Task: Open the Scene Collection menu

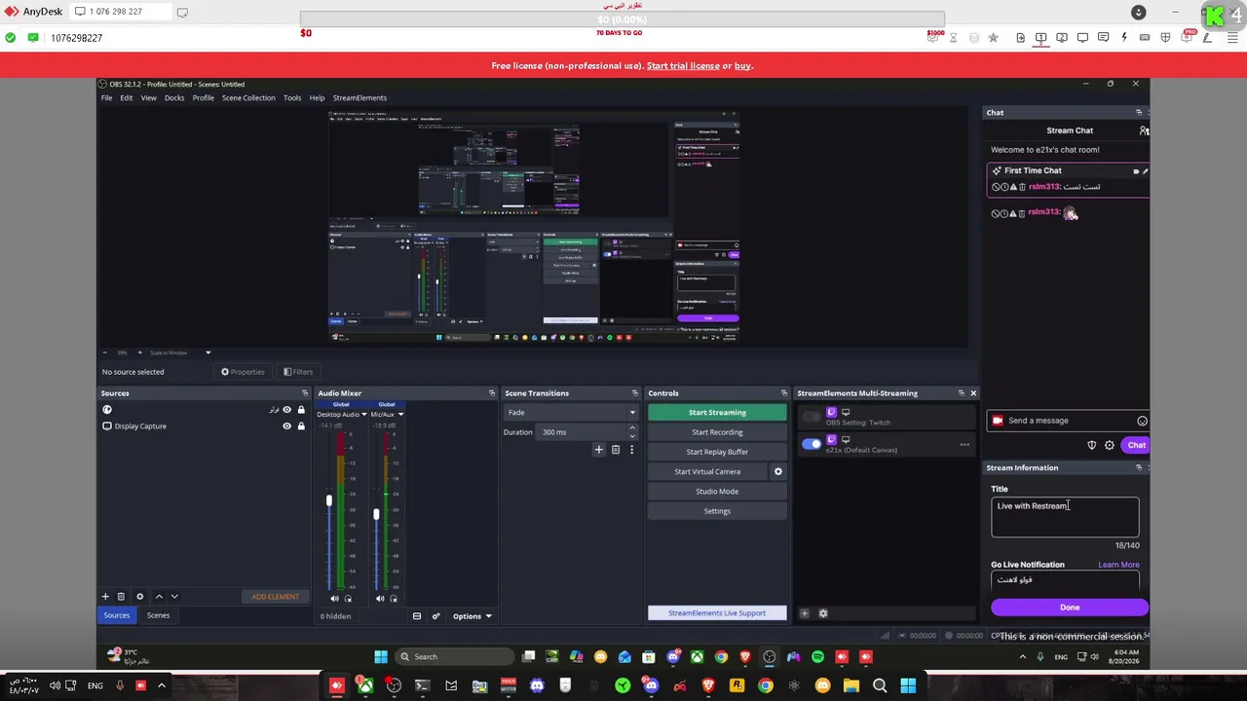Action: 248,97
